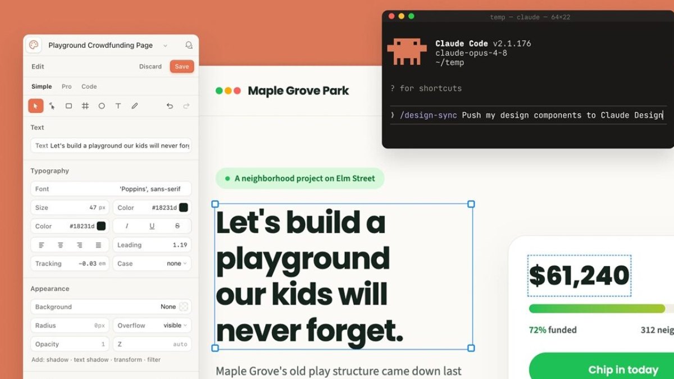The image size is (674, 379).
Task: Open the color swatch left of italic button
Action: click(x=101, y=226)
